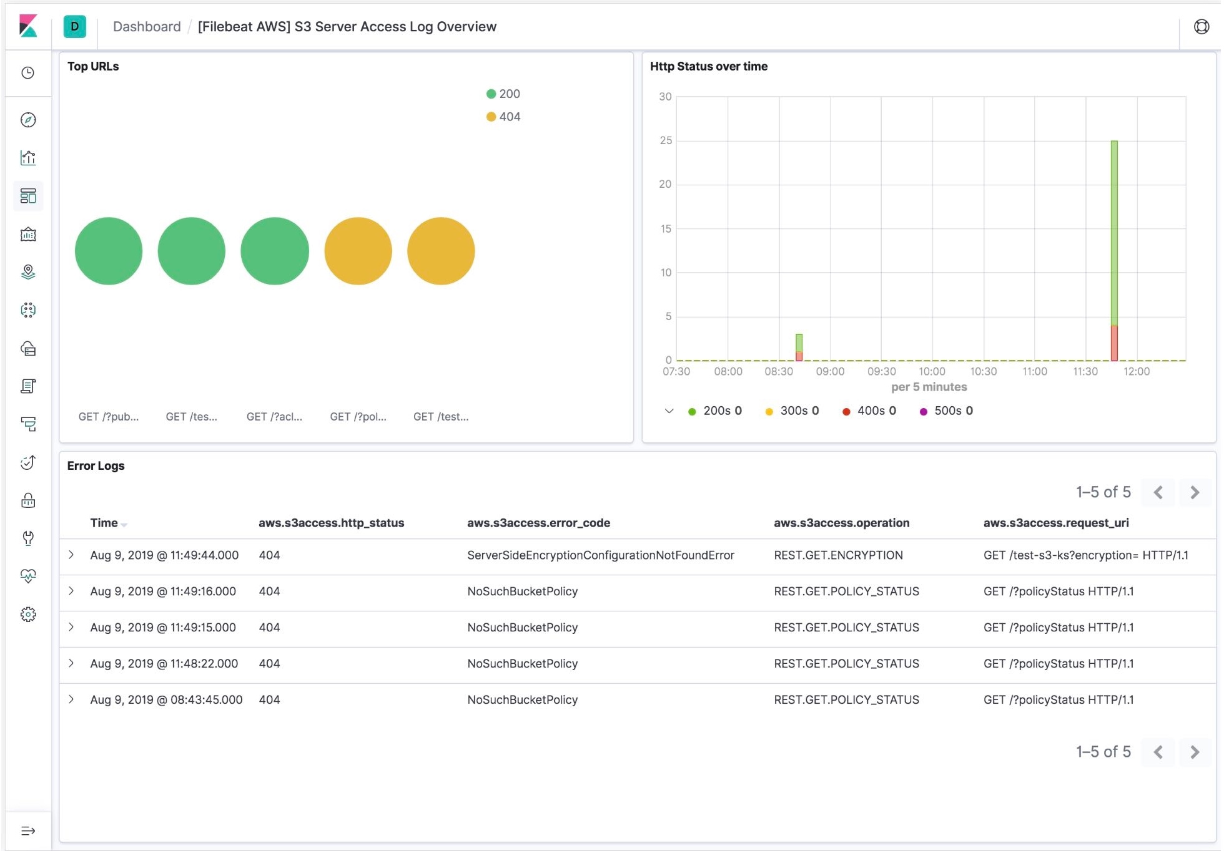1224x851 pixels.
Task: Open the help menu lifebuoy icon
Action: 1201,26
